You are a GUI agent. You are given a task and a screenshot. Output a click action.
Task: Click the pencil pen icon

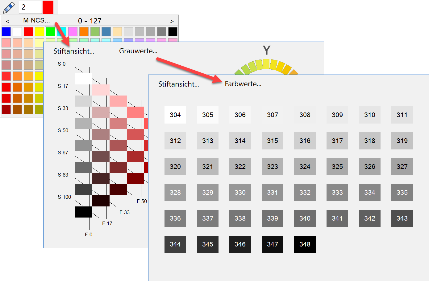point(9,7)
